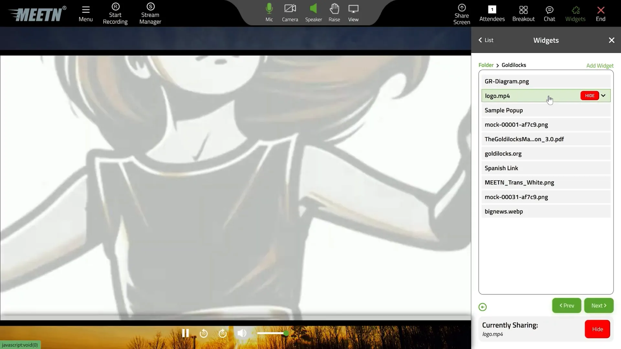Screen dimensions: 621x349
Task: Click the Next button
Action: pos(599,305)
